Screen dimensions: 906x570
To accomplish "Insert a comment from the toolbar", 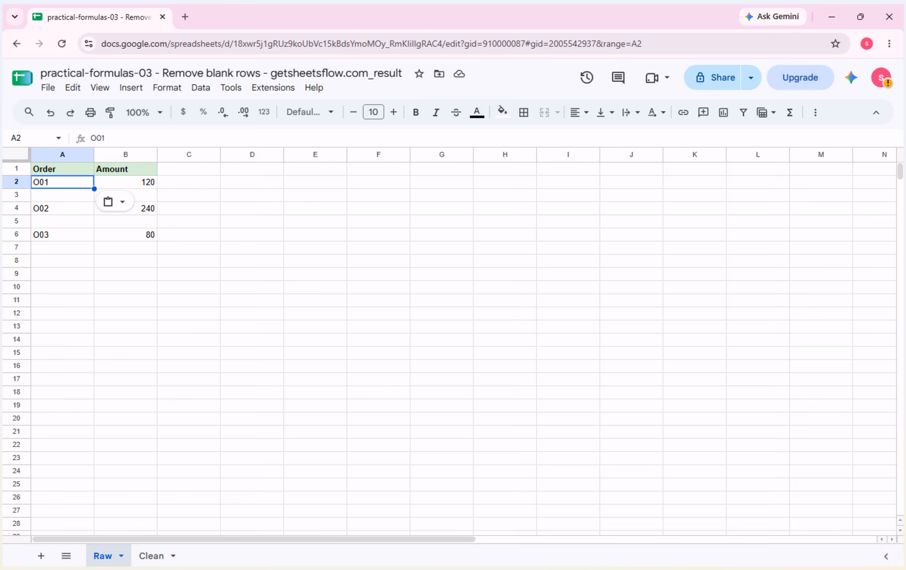I will click(703, 112).
